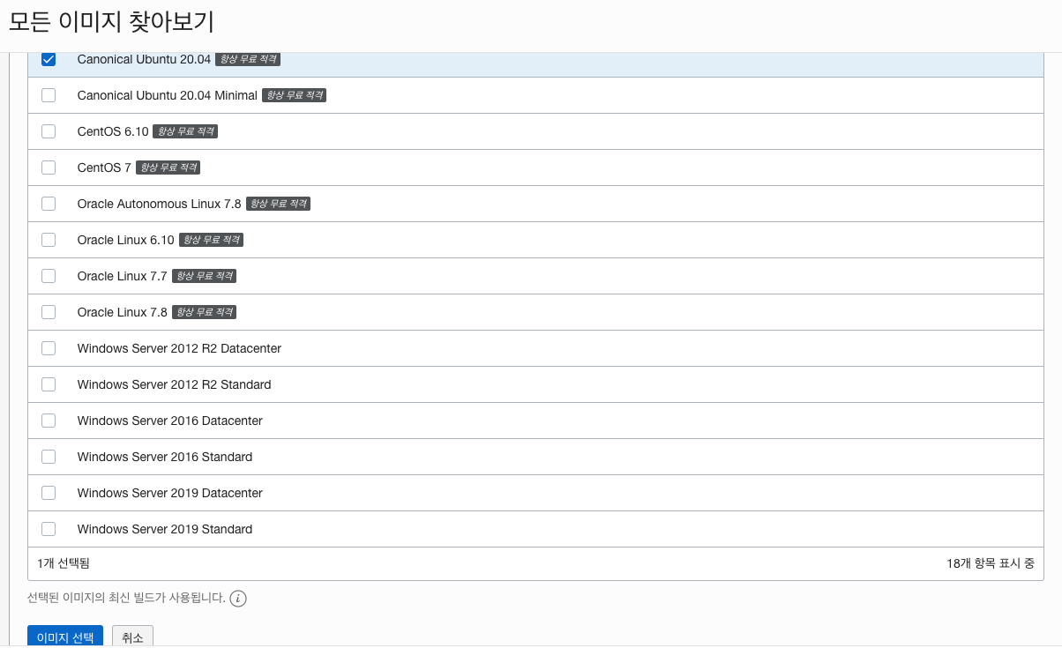Check Oracle Autonomous Linux 7.8 checkbox
1062x648 pixels.
(49, 204)
